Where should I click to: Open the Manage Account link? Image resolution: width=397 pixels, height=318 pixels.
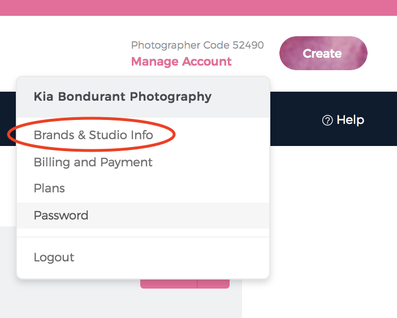[x=181, y=62]
